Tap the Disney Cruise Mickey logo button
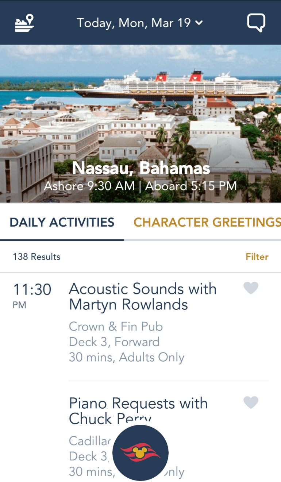Viewport: 281px width, 482px height. (140, 452)
